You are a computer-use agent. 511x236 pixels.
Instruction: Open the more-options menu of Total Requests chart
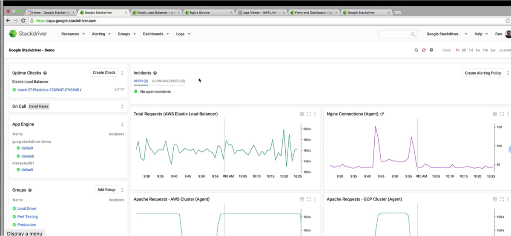point(315,114)
